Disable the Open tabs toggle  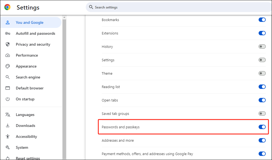click(x=262, y=100)
